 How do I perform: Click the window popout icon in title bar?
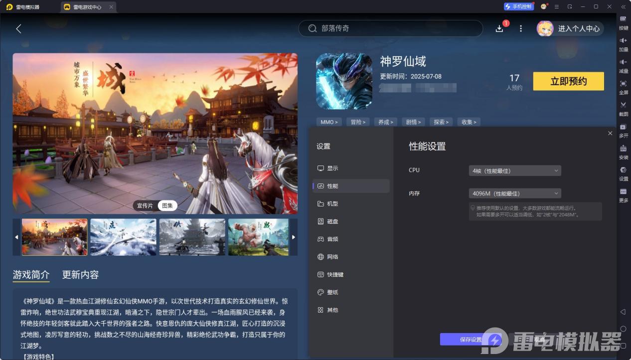pos(570,6)
